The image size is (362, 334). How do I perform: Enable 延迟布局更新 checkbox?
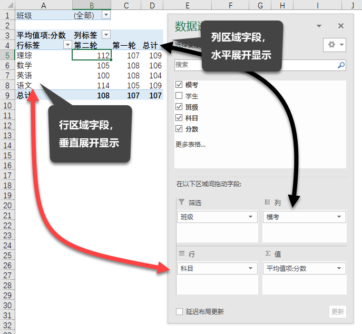coord(179,311)
